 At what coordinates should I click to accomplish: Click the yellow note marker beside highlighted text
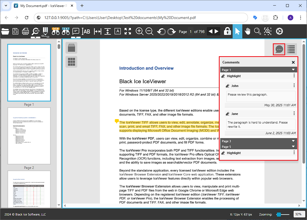click(x=117, y=121)
